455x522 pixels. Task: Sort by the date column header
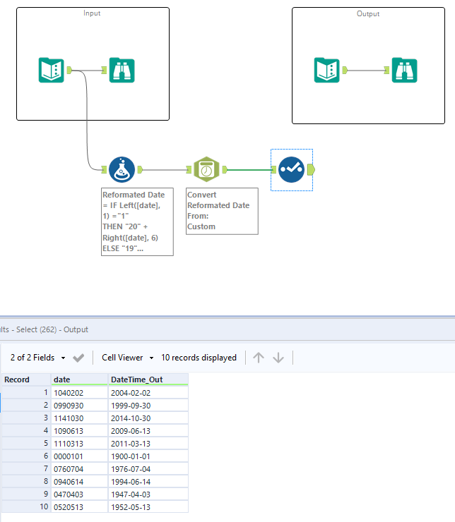(x=79, y=380)
